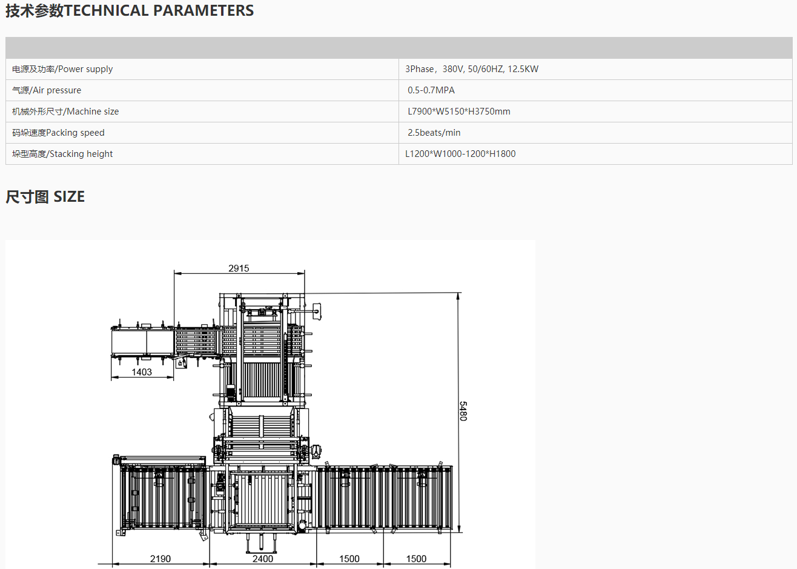Click the L1200*W1000-1200*H1800 value
Screen dimensions: 797x569
pos(461,154)
